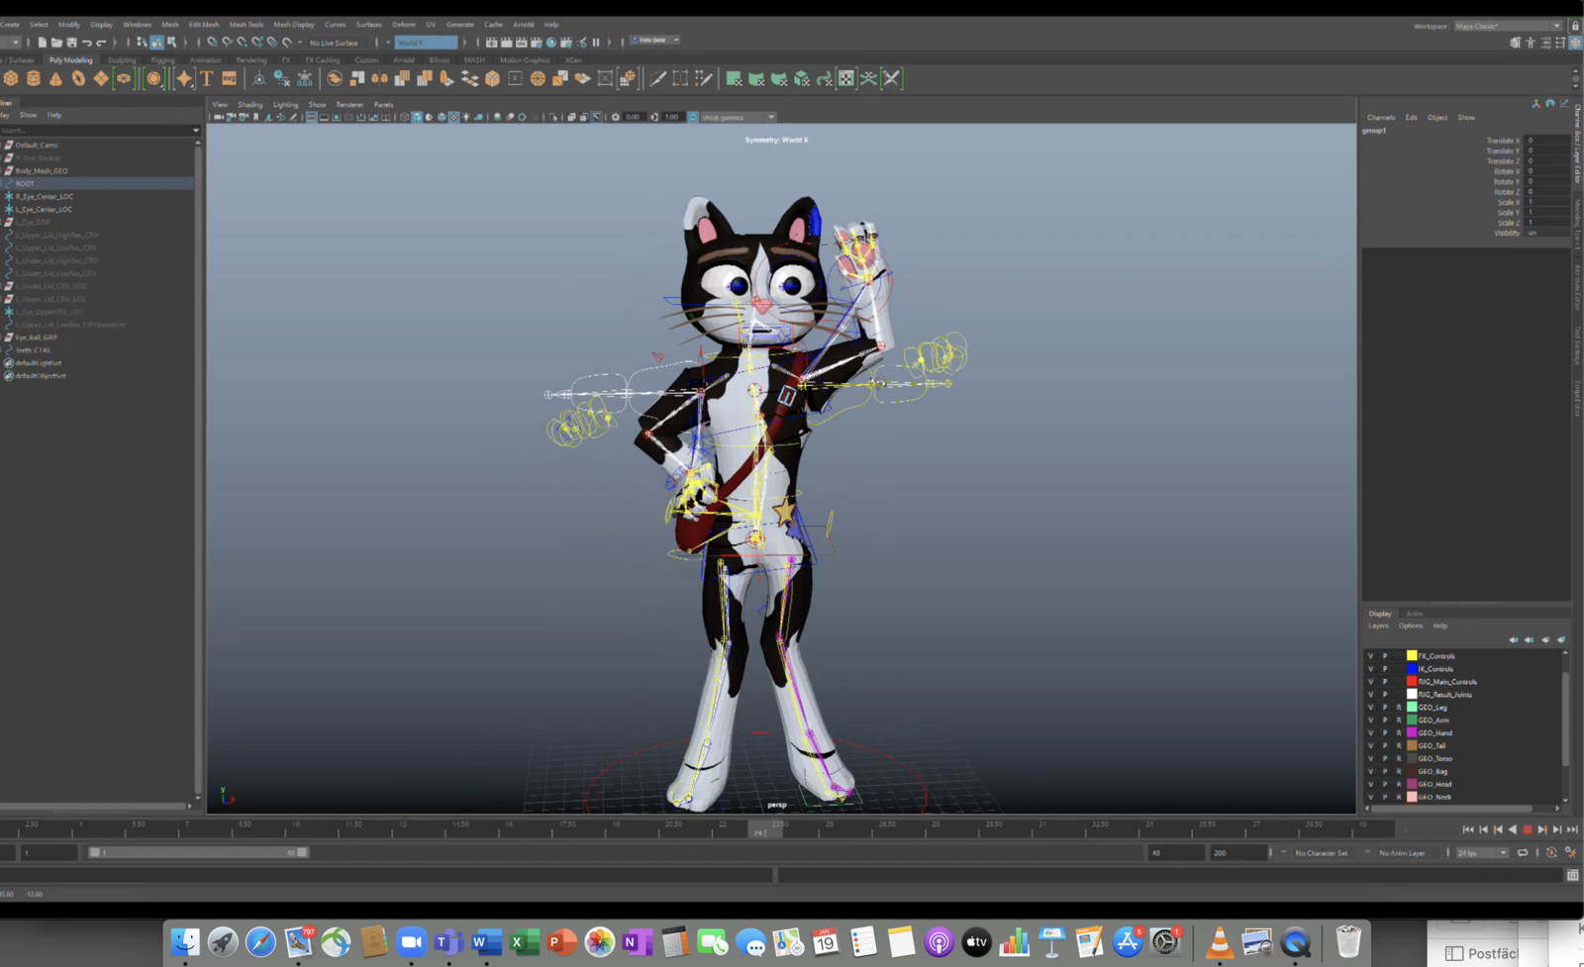The height and width of the screenshot is (967, 1584).
Task: Create a polygon plane from the shelf
Action: click(101, 78)
